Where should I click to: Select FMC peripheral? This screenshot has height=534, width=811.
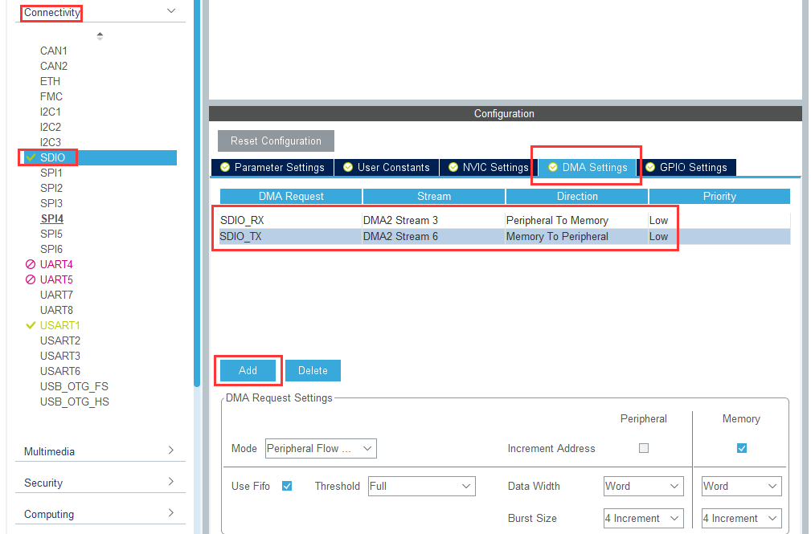51,96
